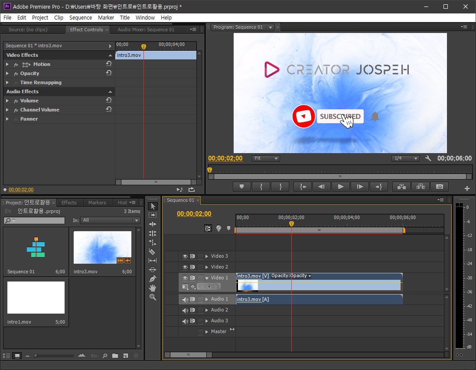This screenshot has height=370, width=476.
Task: Select the Pen tool in tools panel
Action: (152, 279)
